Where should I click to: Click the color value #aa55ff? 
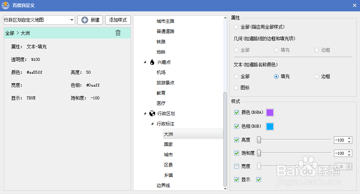tap(35, 72)
